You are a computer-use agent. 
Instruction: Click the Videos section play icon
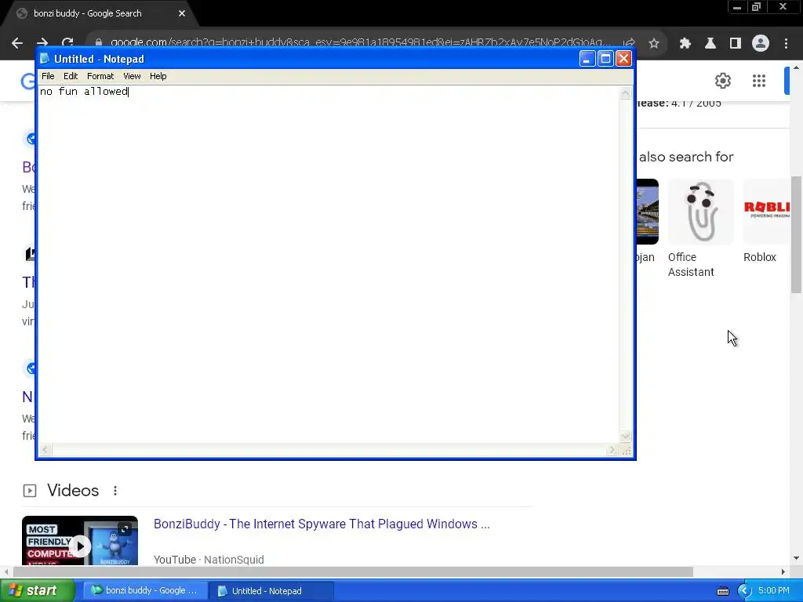(30, 491)
